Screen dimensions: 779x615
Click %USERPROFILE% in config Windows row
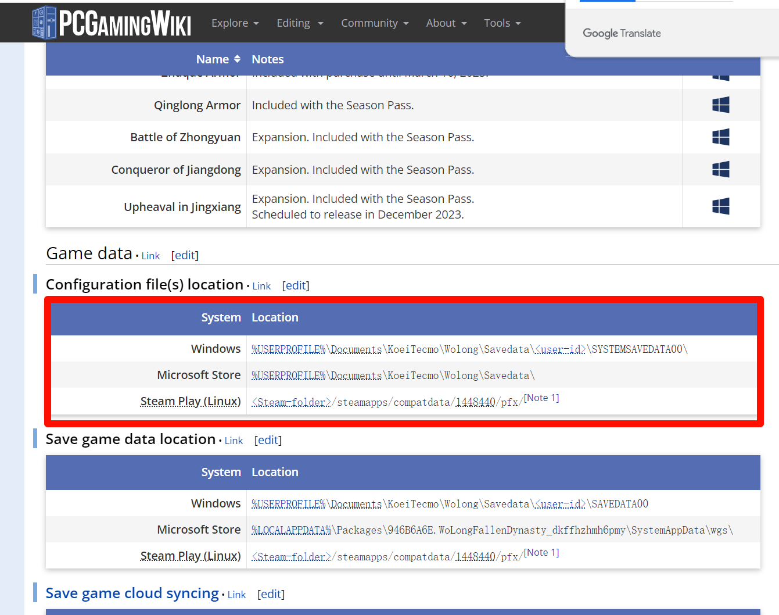(x=289, y=349)
